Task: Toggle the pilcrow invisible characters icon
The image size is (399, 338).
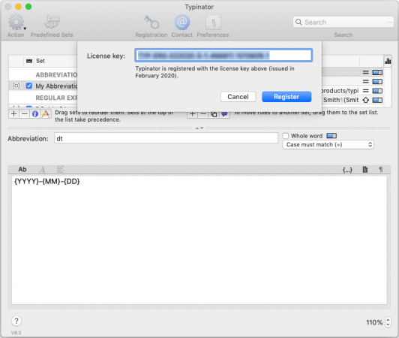Action: click(381, 170)
